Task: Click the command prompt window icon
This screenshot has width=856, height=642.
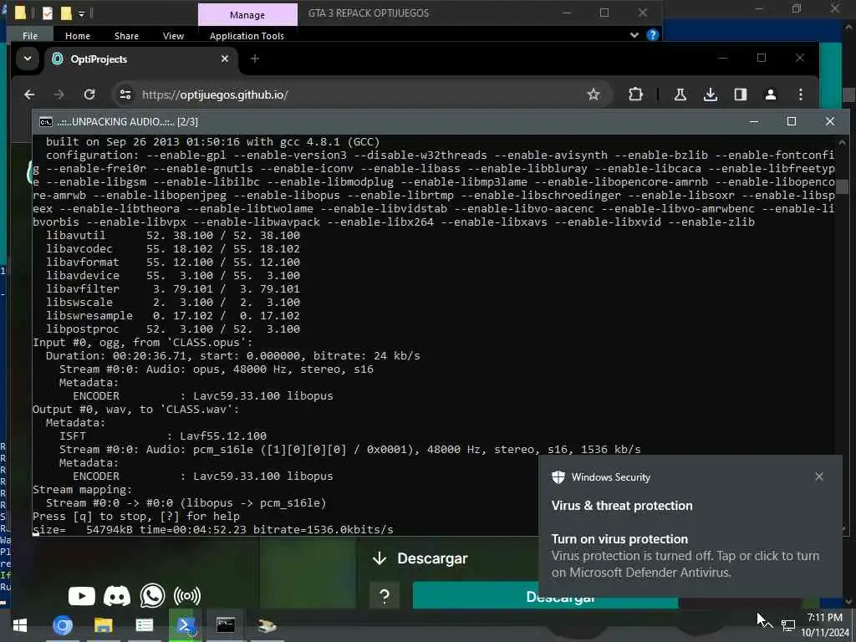Action: click(46, 122)
